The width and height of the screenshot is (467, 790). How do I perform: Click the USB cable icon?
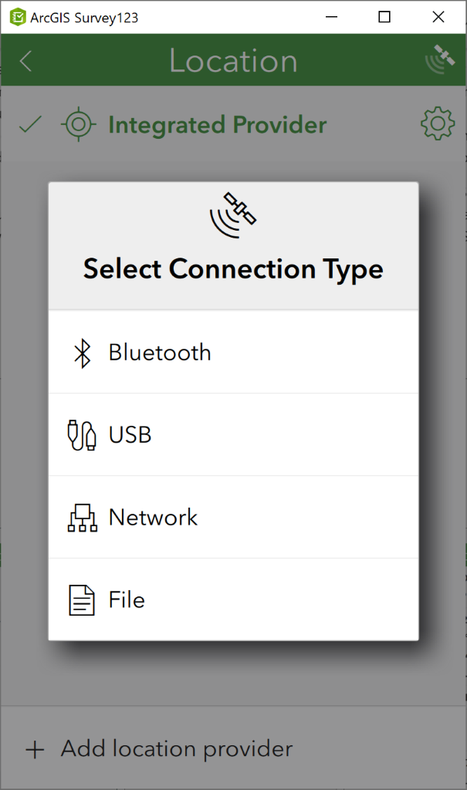[x=82, y=435]
